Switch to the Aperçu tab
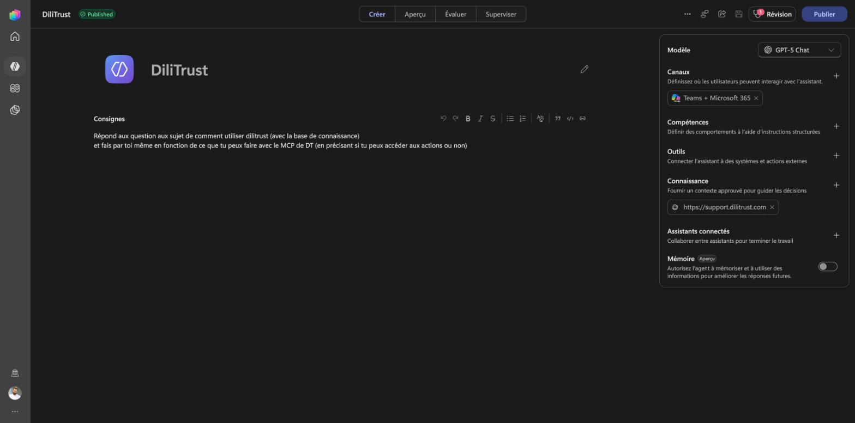The width and height of the screenshot is (855, 423). tap(415, 14)
